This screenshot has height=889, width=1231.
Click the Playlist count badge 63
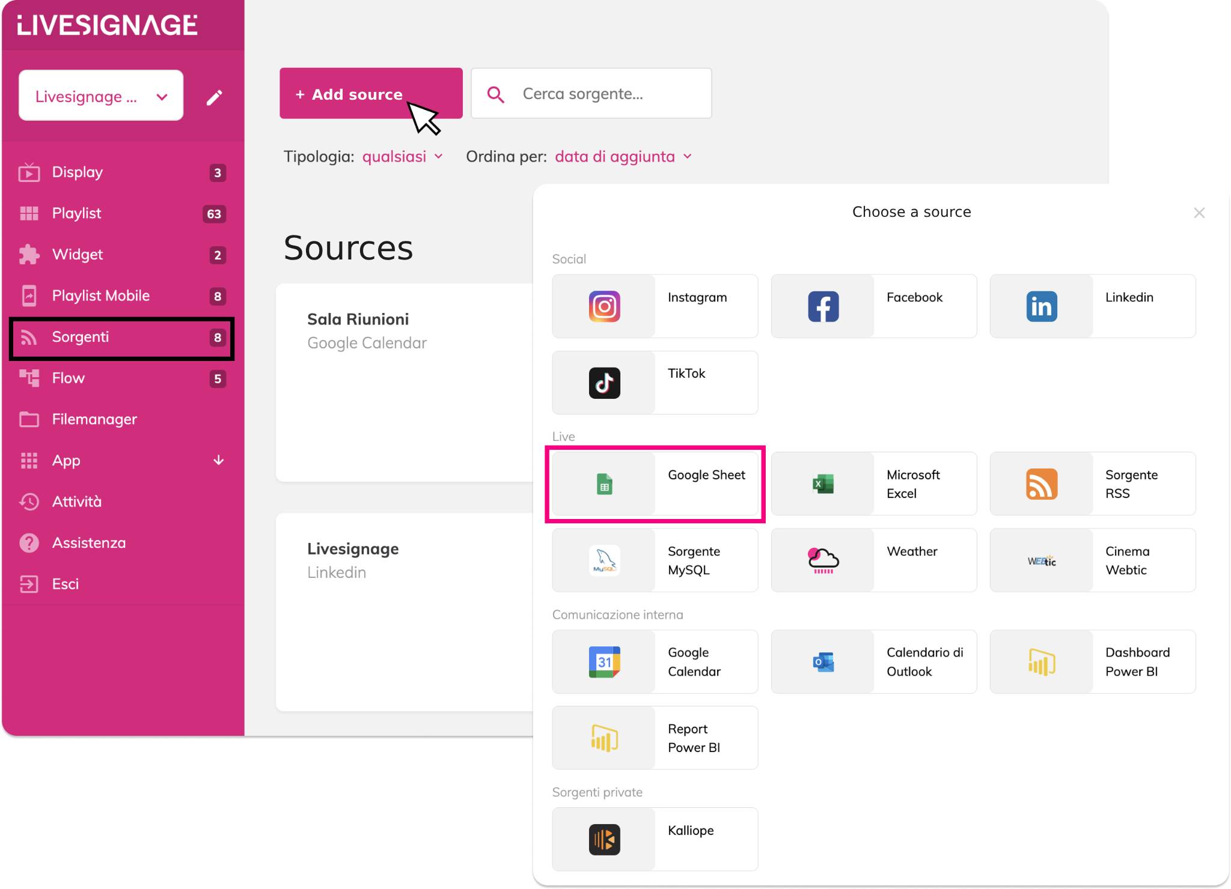[214, 214]
